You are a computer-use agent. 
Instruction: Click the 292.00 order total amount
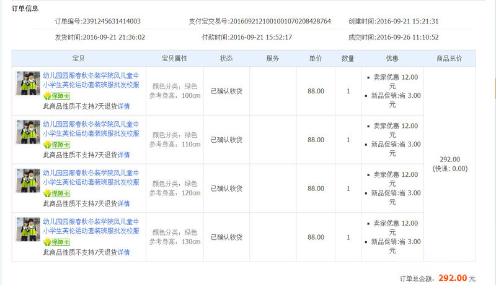[452, 278]
